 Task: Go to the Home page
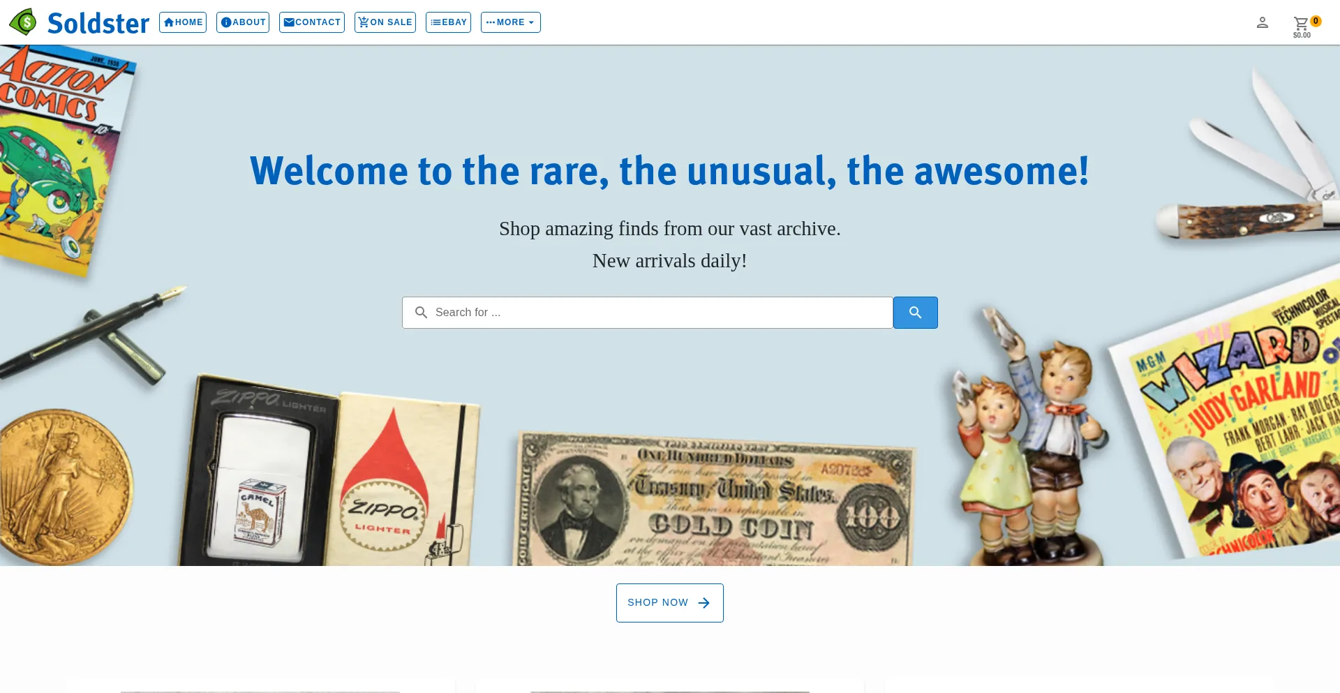pyautogui.click(x=183, y=22)
